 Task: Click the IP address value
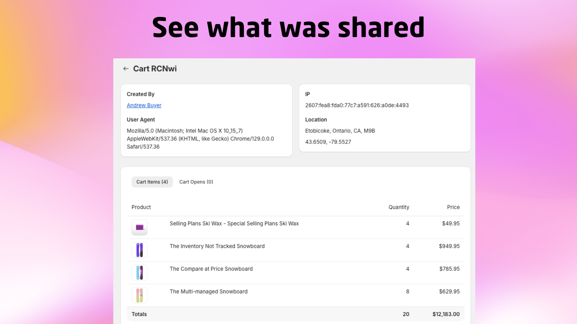click(357, 105)
